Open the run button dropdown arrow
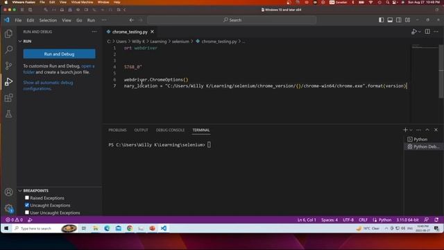The image size is (444, 250). (420, 32)
